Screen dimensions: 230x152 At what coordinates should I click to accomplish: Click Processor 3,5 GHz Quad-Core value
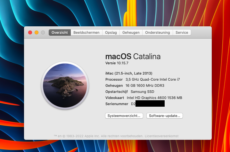point(153,79)
